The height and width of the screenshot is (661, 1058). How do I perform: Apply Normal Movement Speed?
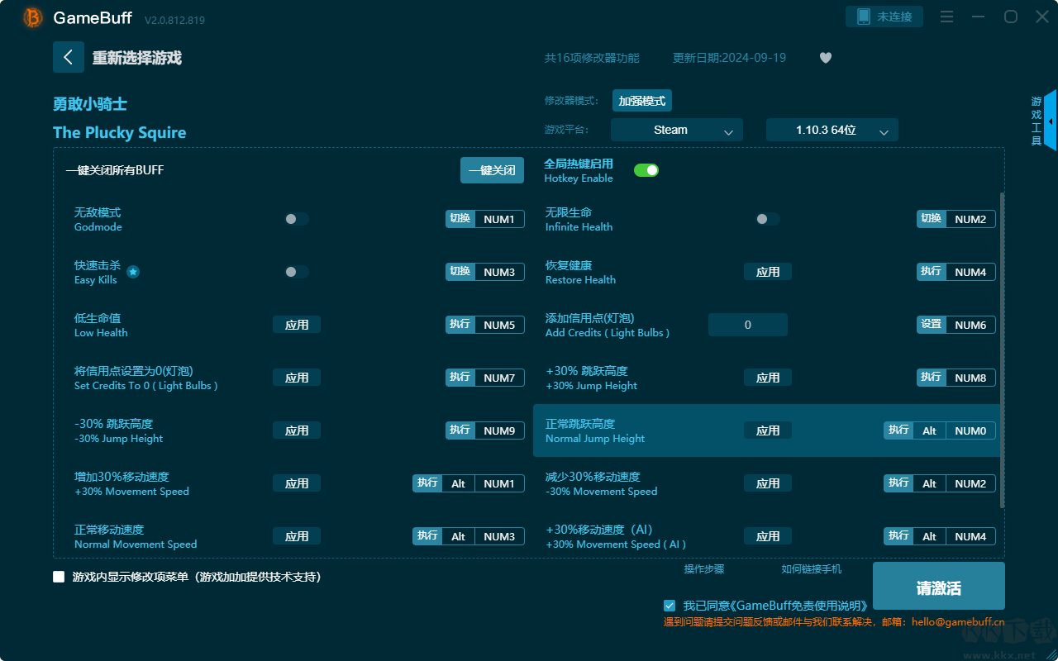point(297,536)
